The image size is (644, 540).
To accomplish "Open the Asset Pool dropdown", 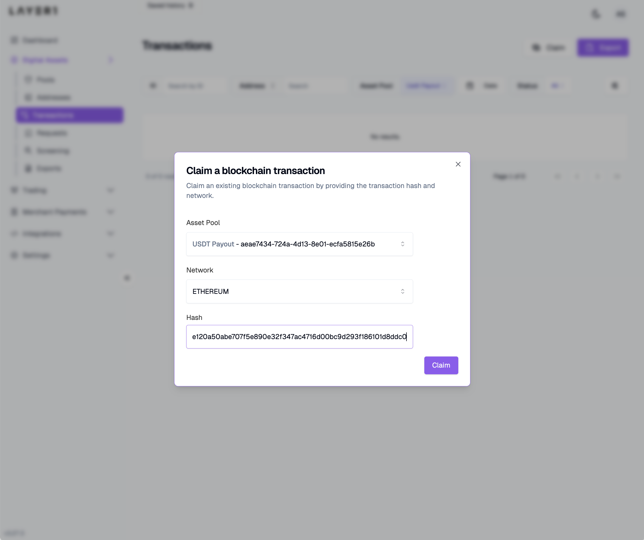I will [x=299, y=244].
